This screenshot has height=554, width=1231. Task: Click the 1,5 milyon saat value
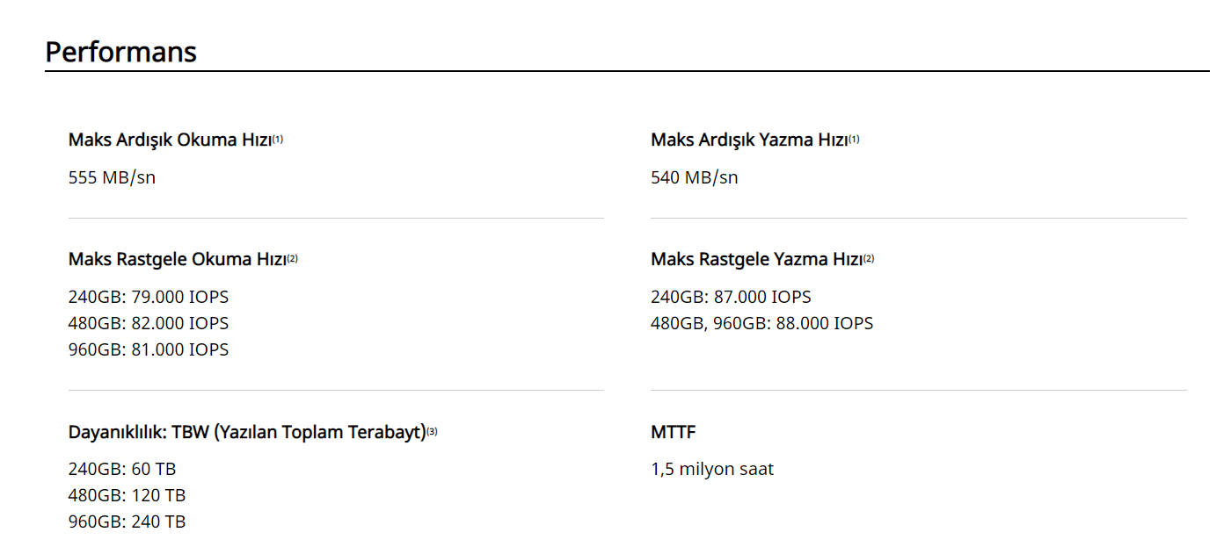[x=712, y=469]
